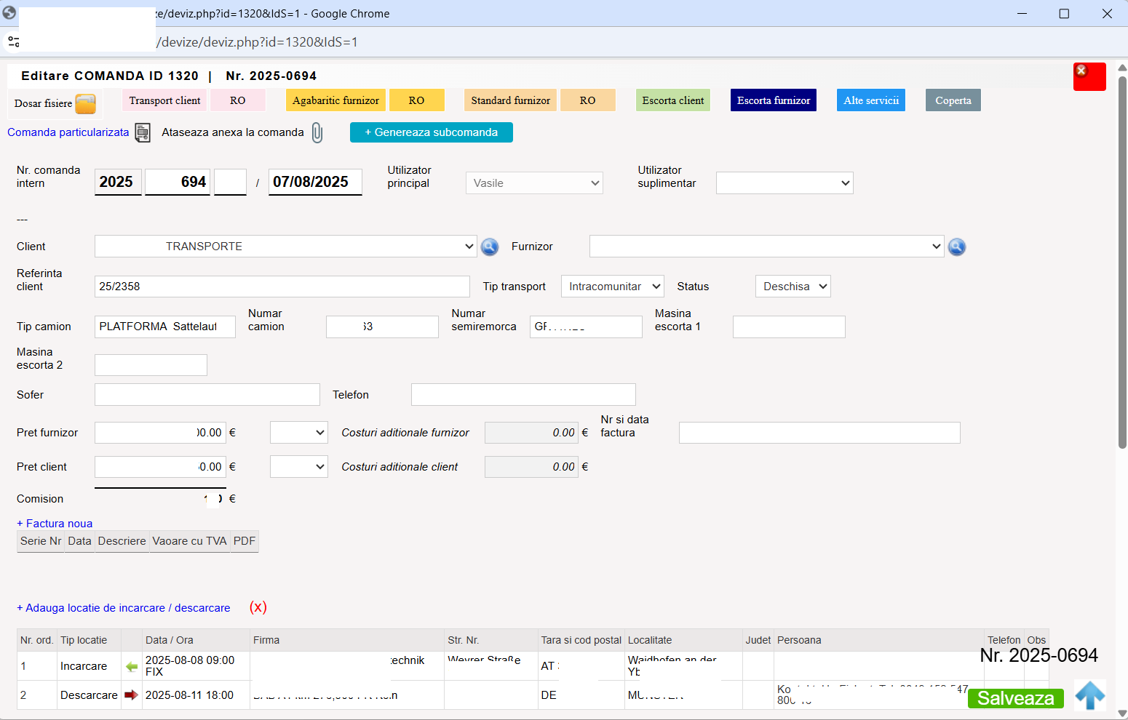1128x720 pixels.
Task: Select the Agabaritic furnizor tab
Action: [x=335, y=100]
